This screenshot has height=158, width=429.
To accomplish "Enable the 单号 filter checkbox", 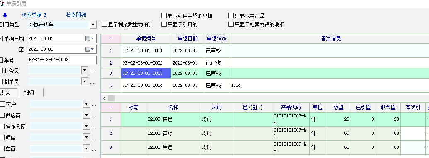I will tap(1, 60).
